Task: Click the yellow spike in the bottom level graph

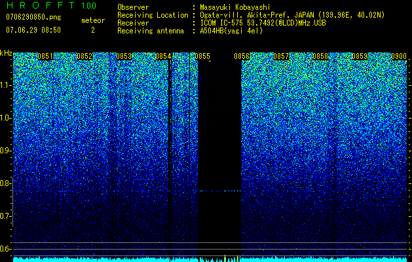Action: pyautogui.click(x=225, y=258)
